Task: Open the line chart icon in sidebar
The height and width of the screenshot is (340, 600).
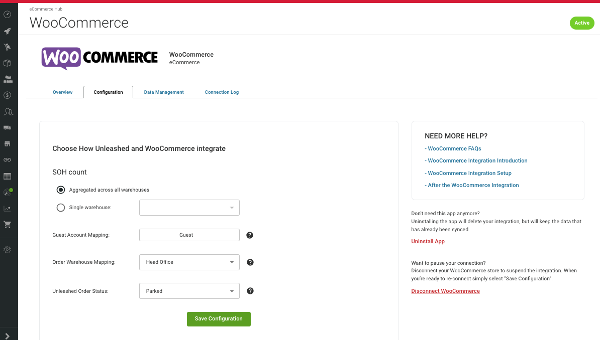Action: [7, 209]
